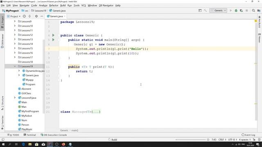Screen dimensions: 262x147
Task: Change line separator CRLF in status bar
Action: click(222, 140)
